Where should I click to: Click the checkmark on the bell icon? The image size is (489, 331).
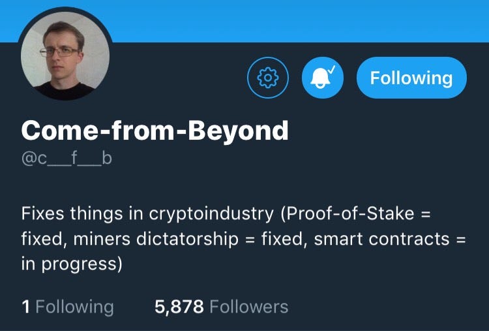[332, 69]
